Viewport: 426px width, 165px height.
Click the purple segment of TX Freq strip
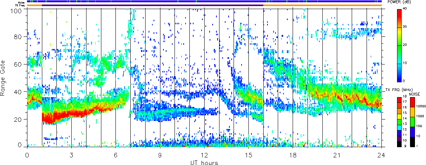pos(153,5)
